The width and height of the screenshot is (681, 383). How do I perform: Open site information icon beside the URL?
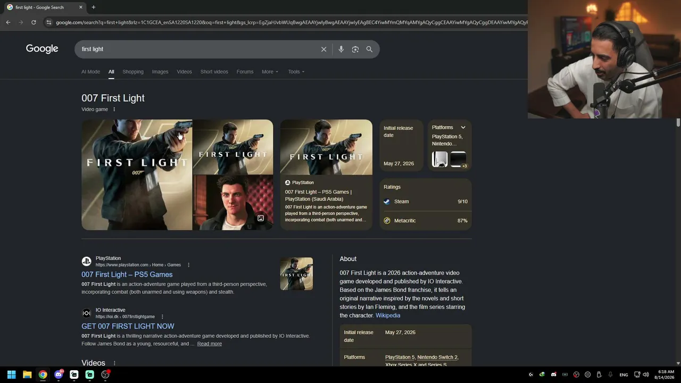49,22
